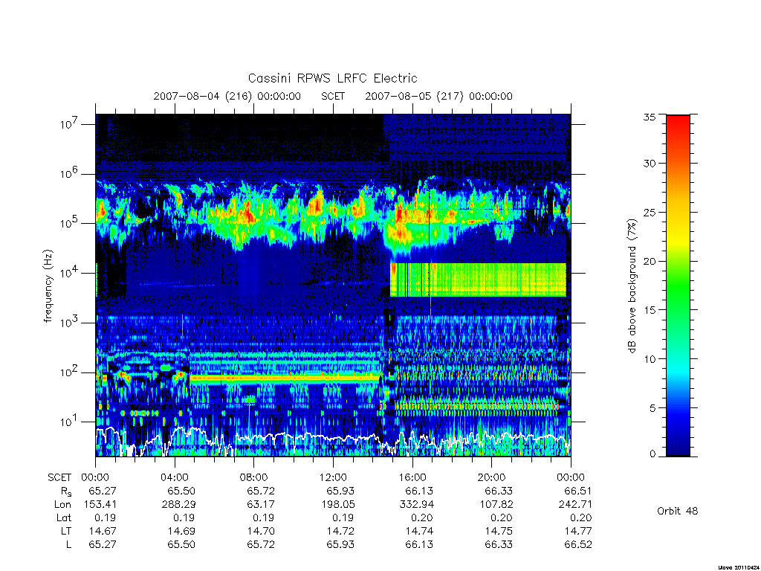
Task: Click the SCET tick label 08:00
Action: tap(254, 477)
